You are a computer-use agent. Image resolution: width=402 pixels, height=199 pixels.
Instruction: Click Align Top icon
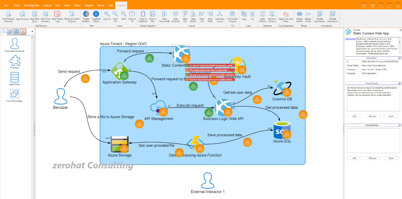pyautogui.click(x=185, y=16)
